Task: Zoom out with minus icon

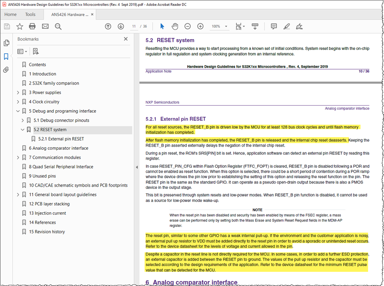Action: pyautogui.click(x=188, y=26)
